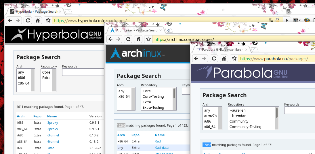Screen dimensions: 315x154
Task: Sort Hyperbola results by Arch column
Action: click(21, 116)
